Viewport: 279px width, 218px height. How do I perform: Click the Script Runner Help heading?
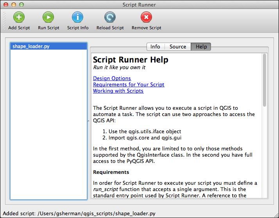tap(131, 60)
